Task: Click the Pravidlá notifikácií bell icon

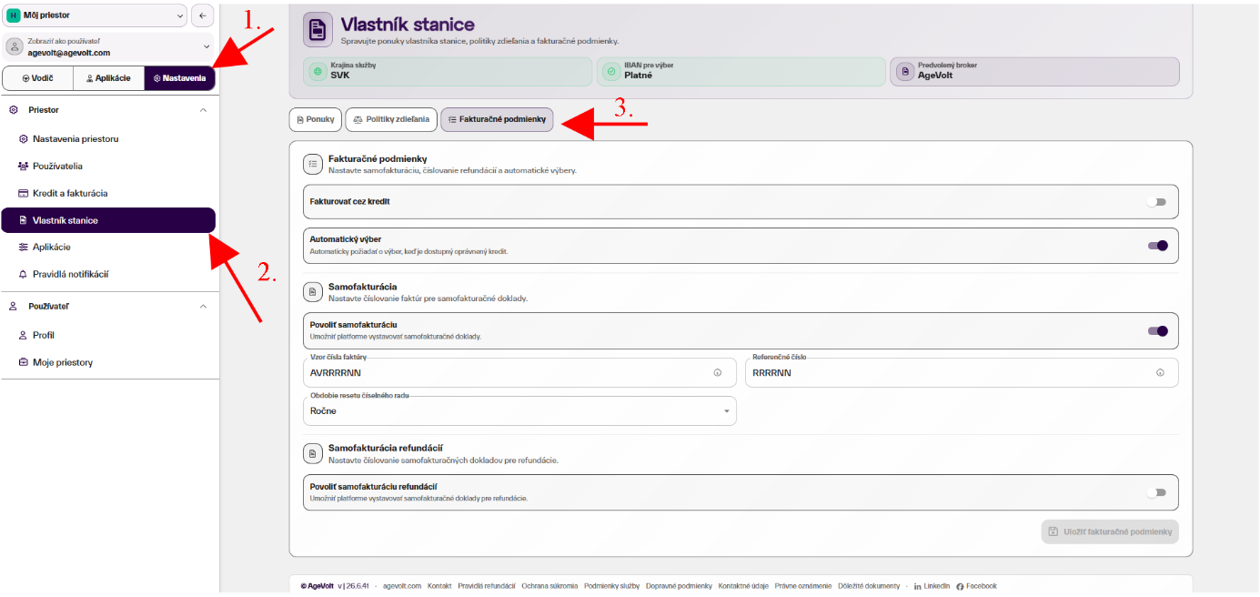Action: pyautogui.click(x=24, y=274)
